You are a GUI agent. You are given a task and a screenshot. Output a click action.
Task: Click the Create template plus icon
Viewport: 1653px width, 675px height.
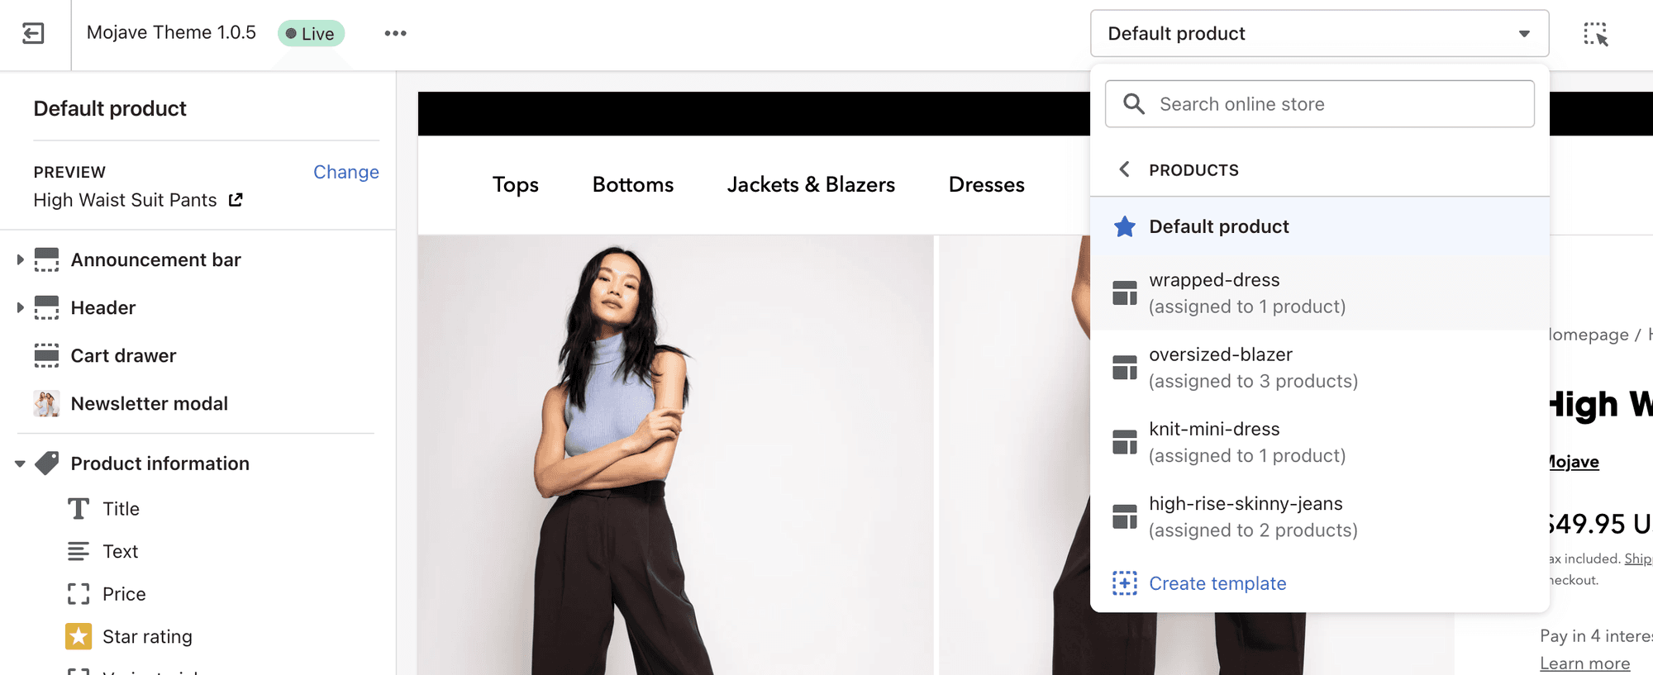[x=1124, y=583]
